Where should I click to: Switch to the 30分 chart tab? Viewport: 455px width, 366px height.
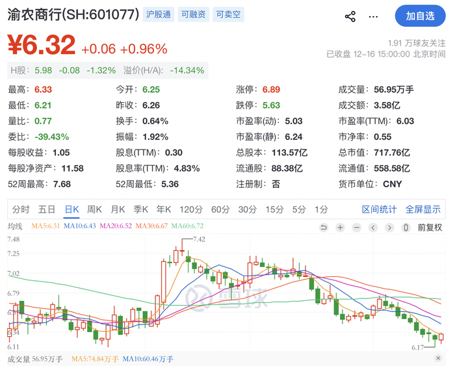248,209
